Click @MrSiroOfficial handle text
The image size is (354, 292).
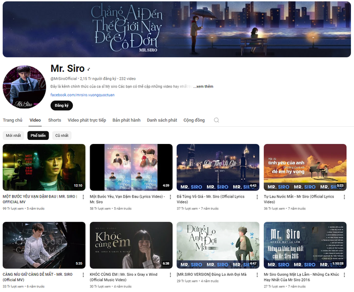pos(64,79)
